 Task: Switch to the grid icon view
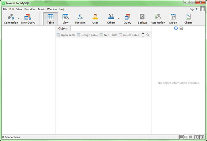[181, 137]
